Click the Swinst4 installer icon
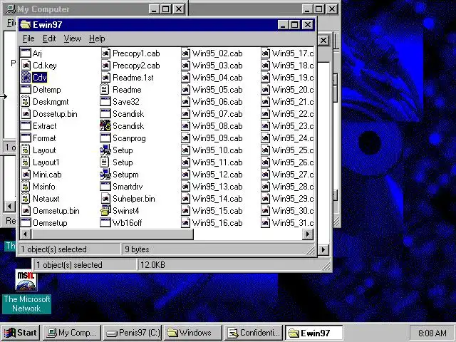Image resolution: width=456 pixels, height=342 pixels. point(105,211)
